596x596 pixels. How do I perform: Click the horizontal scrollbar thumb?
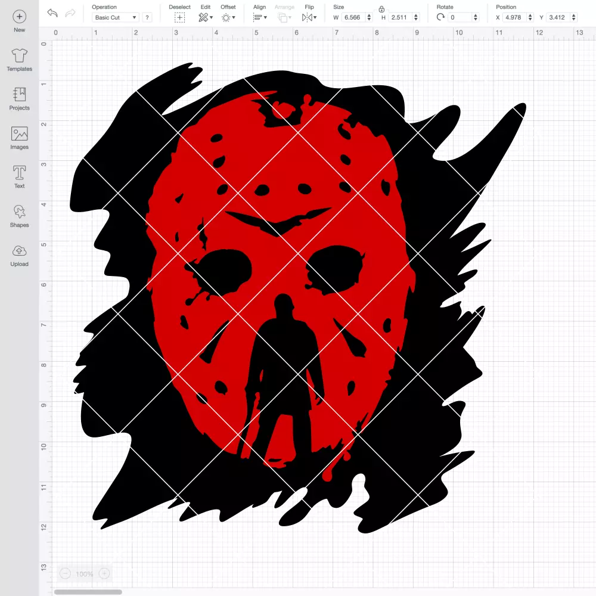88,592
